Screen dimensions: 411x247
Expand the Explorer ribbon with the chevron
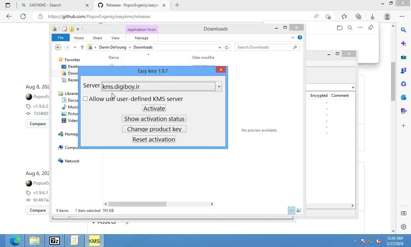click(x=293, y=38)
